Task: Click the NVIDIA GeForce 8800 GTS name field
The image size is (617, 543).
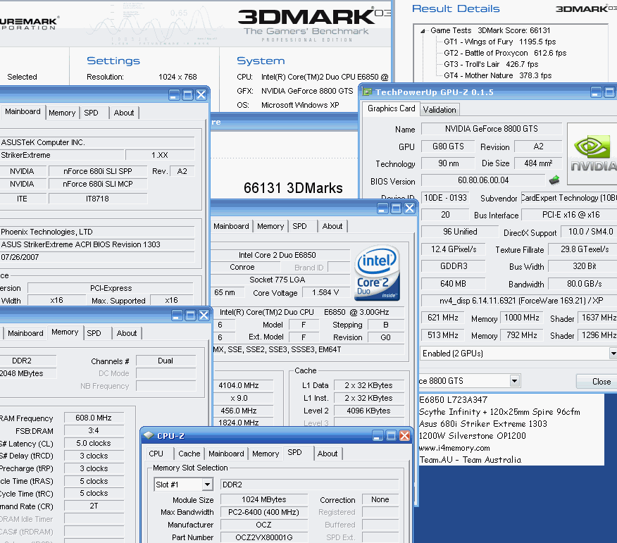Action: pos(492,129)
